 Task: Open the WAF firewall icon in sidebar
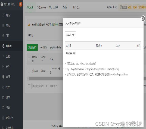coord(3,77)
